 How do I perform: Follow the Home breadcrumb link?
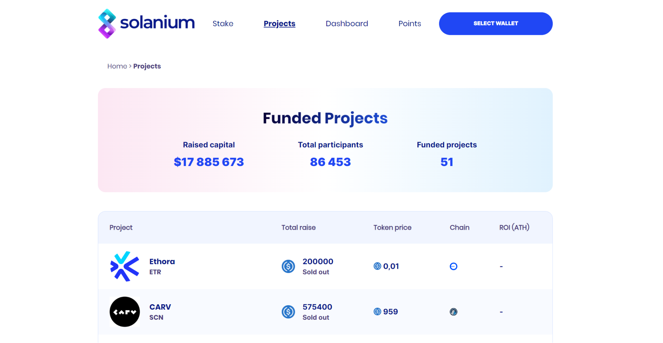(117, 66)
